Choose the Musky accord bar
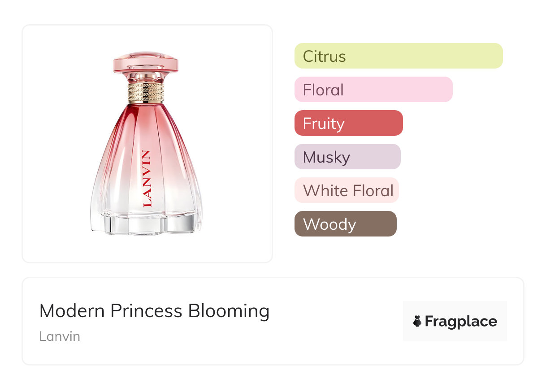The height and width of the screenshot is (387, 546). click(x=347, y=157)
